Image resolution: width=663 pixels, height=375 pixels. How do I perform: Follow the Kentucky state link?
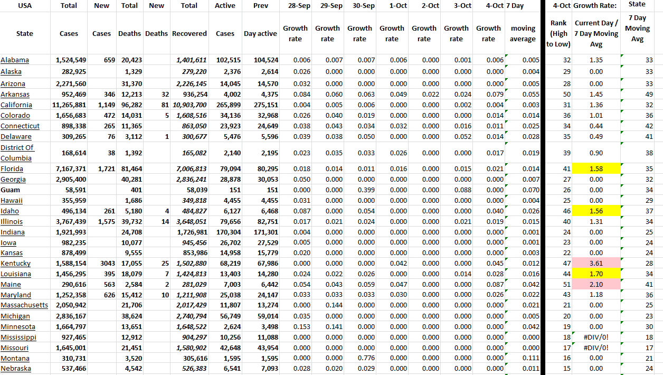[15, 263]
